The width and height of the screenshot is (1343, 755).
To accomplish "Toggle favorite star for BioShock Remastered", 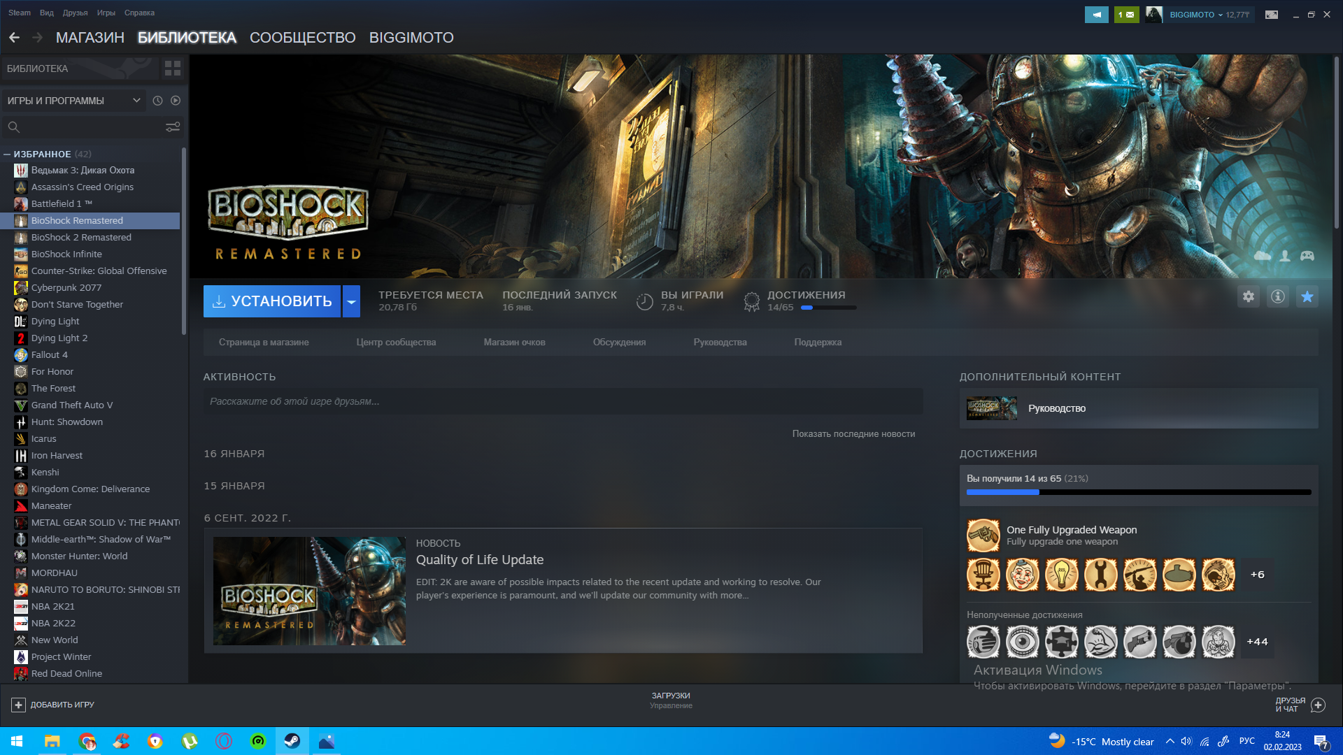I will click(1307, 297).
